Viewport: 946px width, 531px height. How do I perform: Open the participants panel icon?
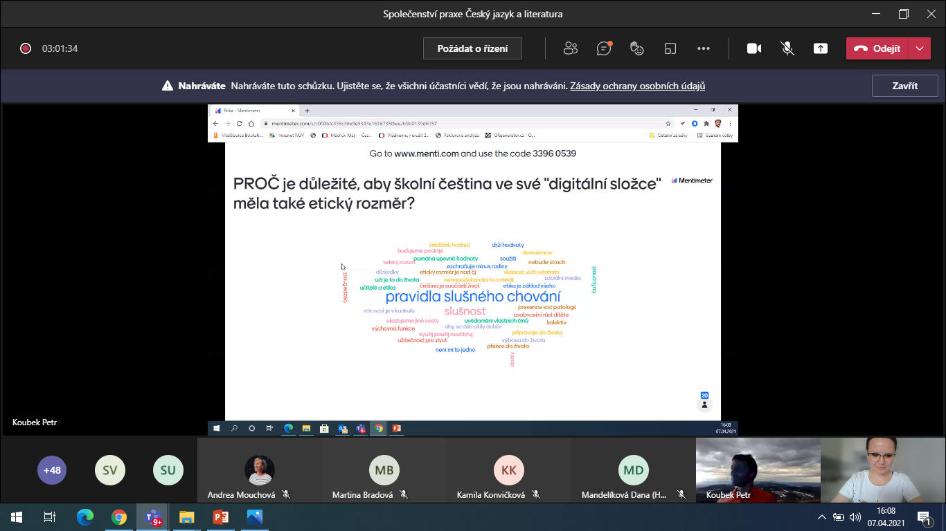pos(571,48)
